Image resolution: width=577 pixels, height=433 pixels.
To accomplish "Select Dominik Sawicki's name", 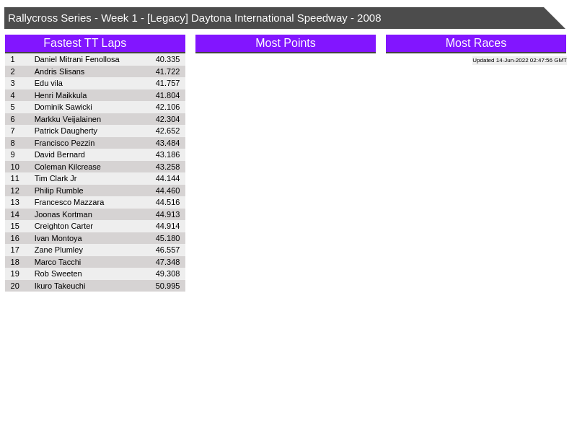I will [x=63, y=107].
